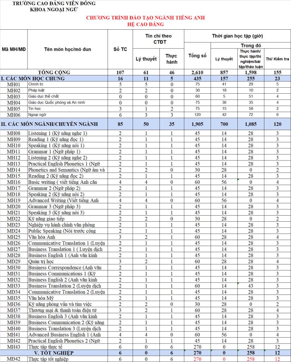Select the "Mã MH/MĐ" column header

coord(14,49)
